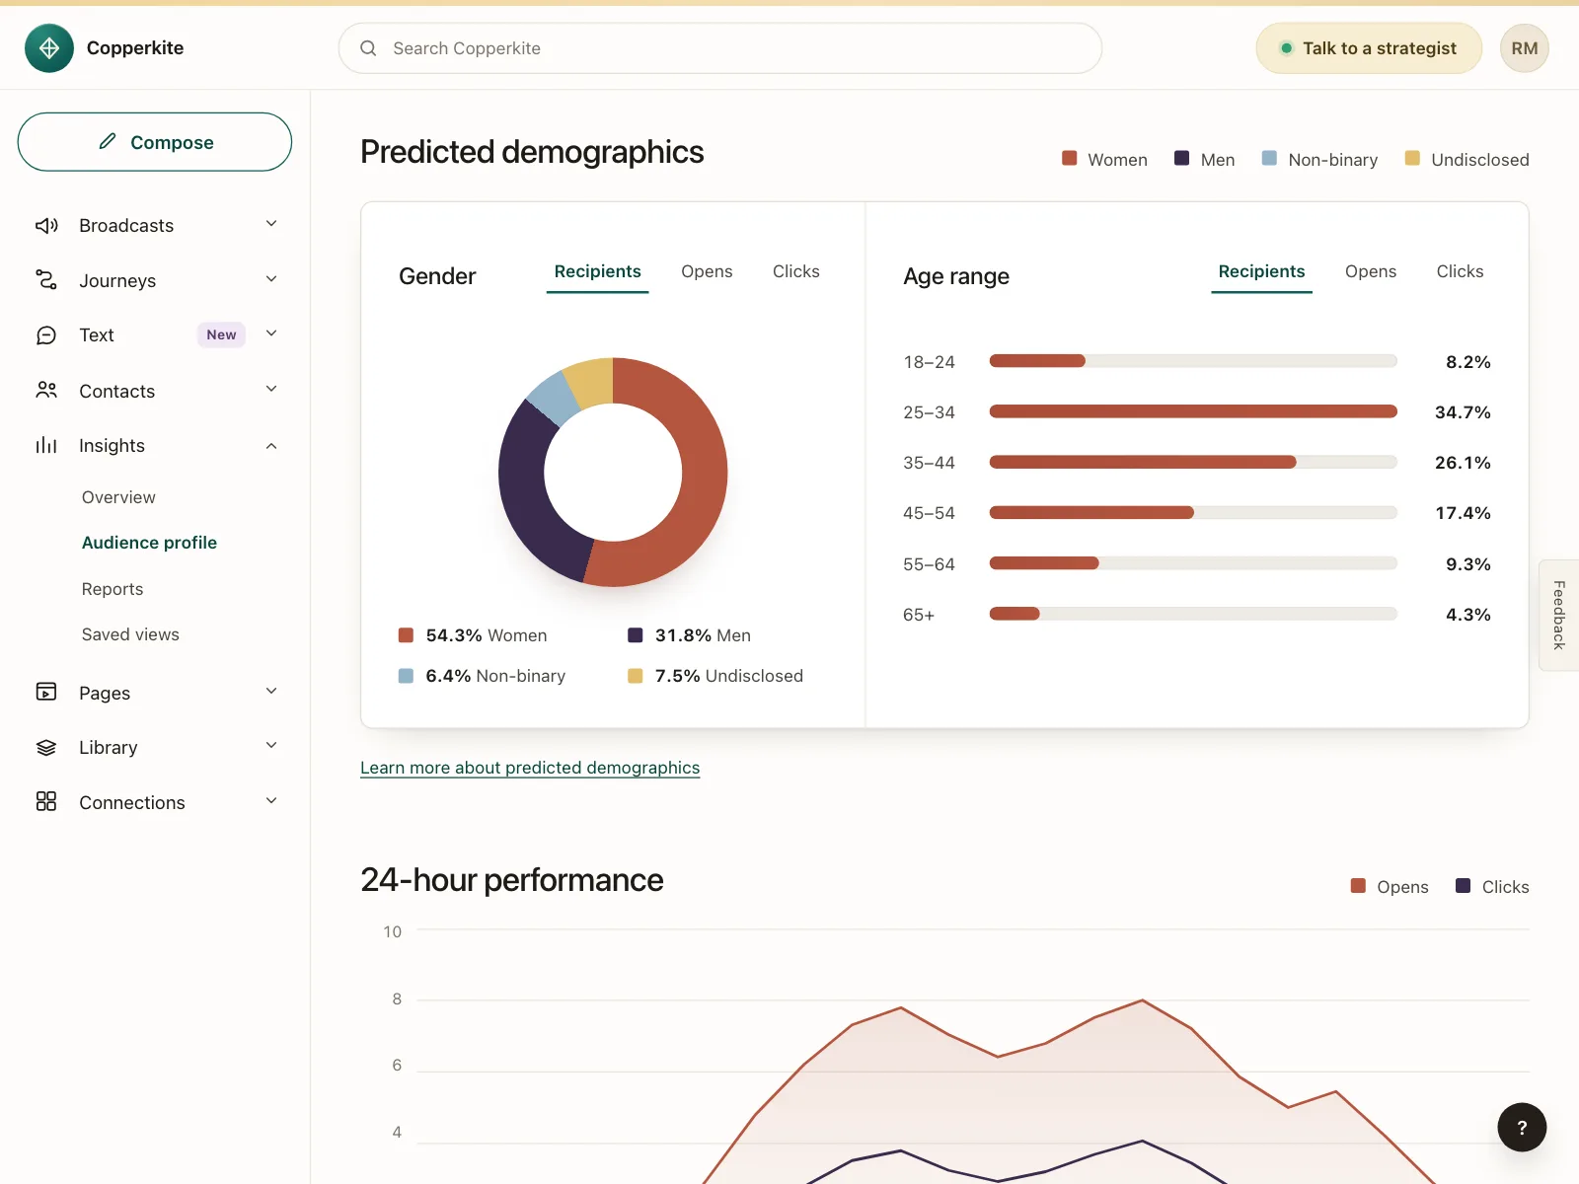1579x1184 pixels.
Task: Expand the Journeys section chevron
Action: pyautogui.click(x=271, y=279)
